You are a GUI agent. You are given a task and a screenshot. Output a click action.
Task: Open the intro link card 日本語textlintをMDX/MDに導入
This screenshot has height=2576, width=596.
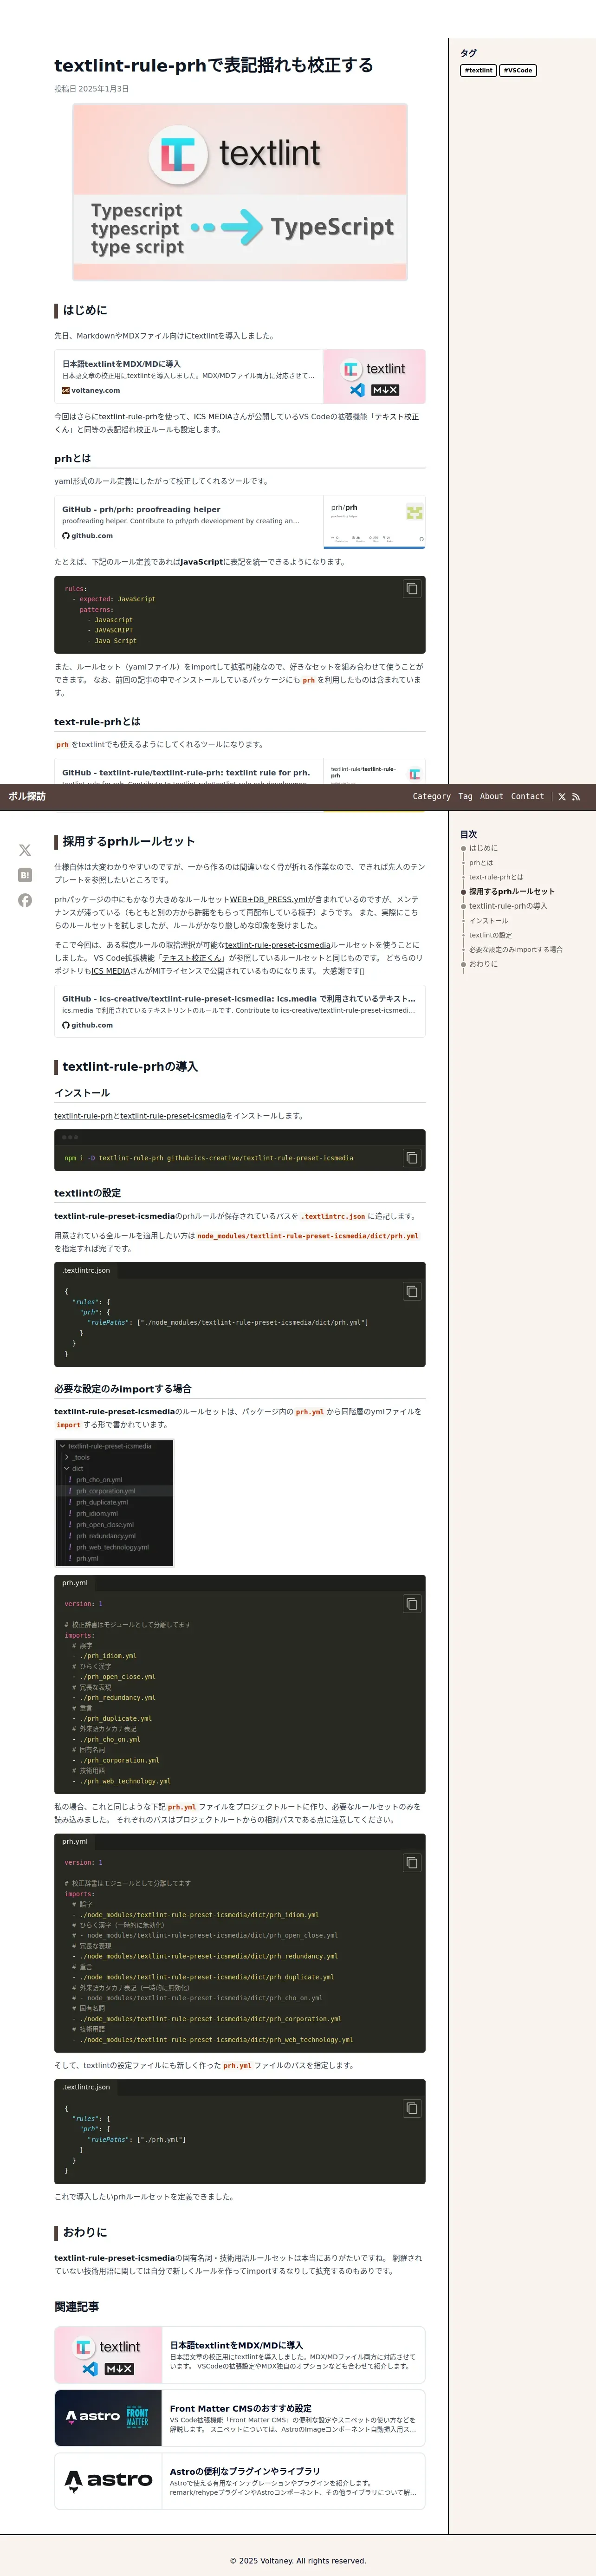tap(240, 376)
